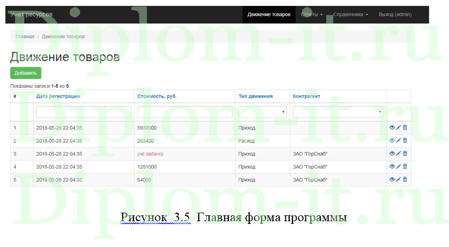
Task: Click the Движение товаров page heading
Action: 65,57
